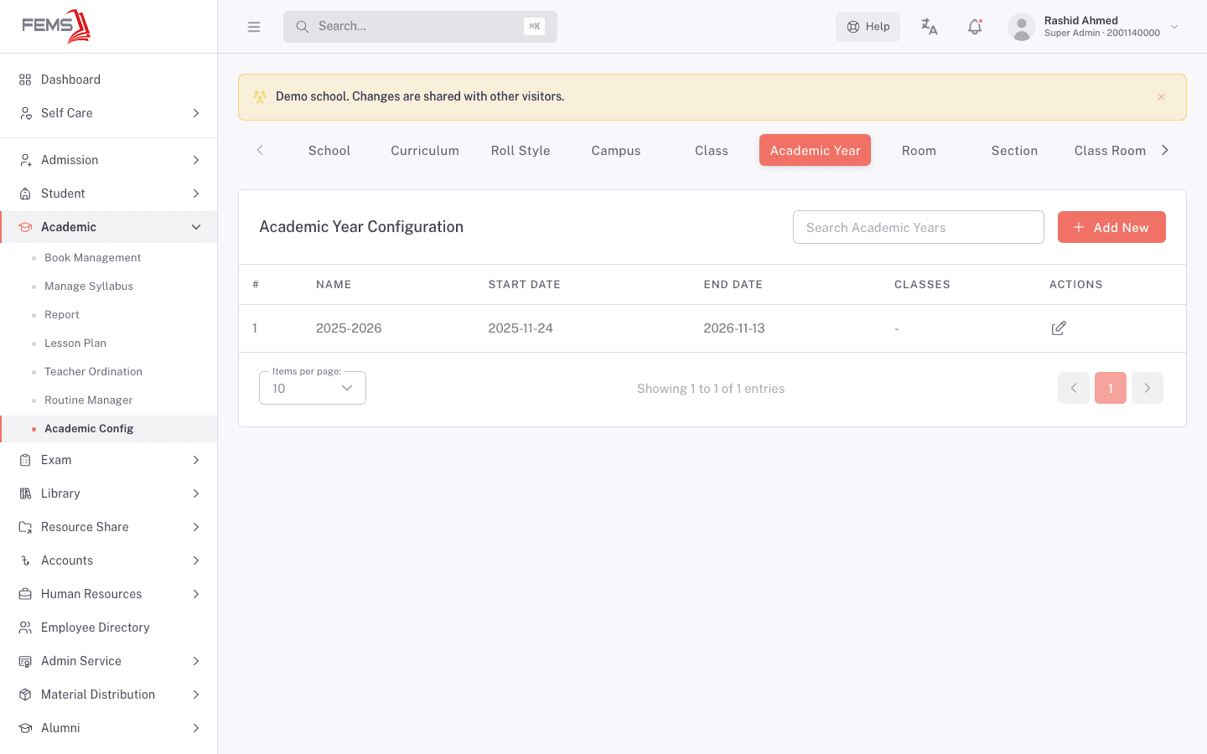The height and width of the screenshot is (754, 1207).
Task: Toggle the sidebar hamburger menu
Action: (x=254, y=27)
